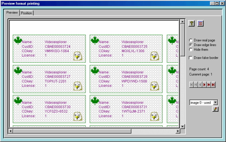Click the maple leaf on label CBAE00003725
Viewport: 226px width, 142px height.
click(x=95, y=40)
